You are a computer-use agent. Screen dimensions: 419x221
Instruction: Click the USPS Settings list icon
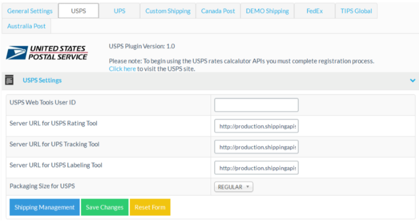coord(9,80)
